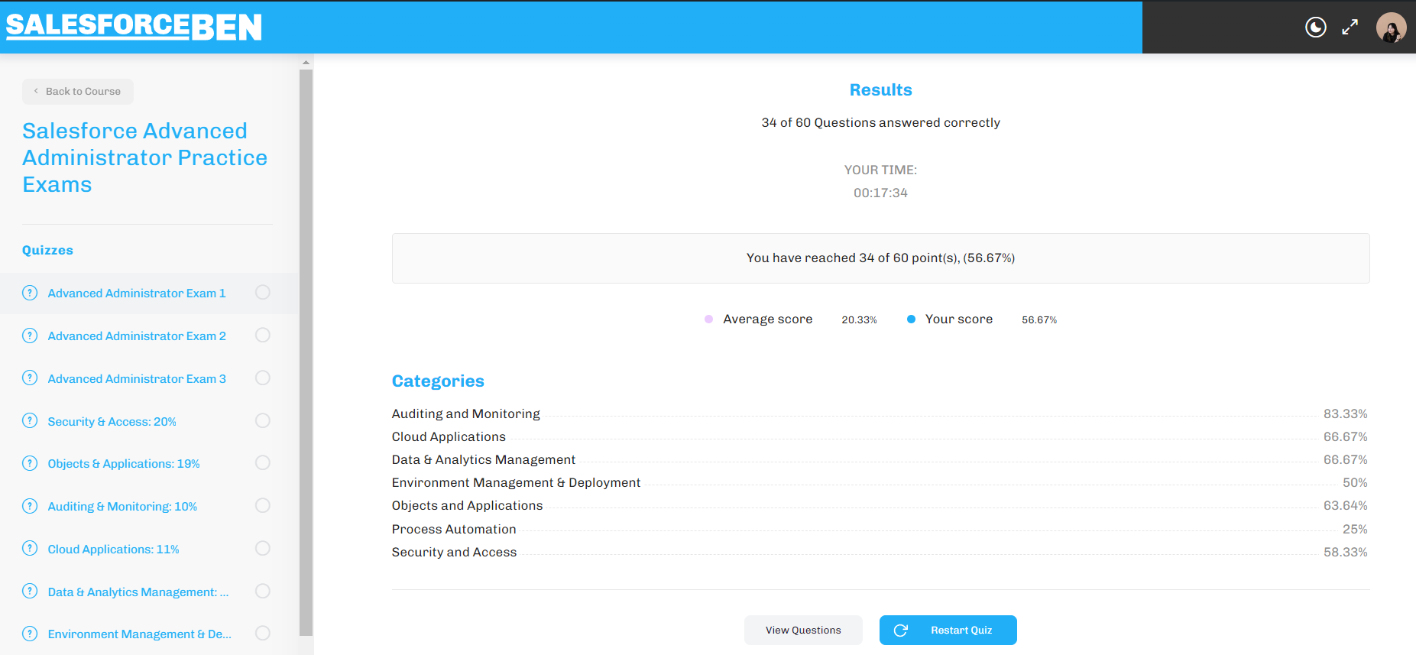The image size is (1416, 655).
Task: Enter fullscreen with the expand arrows icon
Action: pyautogui.click(x=1350, y=28)
